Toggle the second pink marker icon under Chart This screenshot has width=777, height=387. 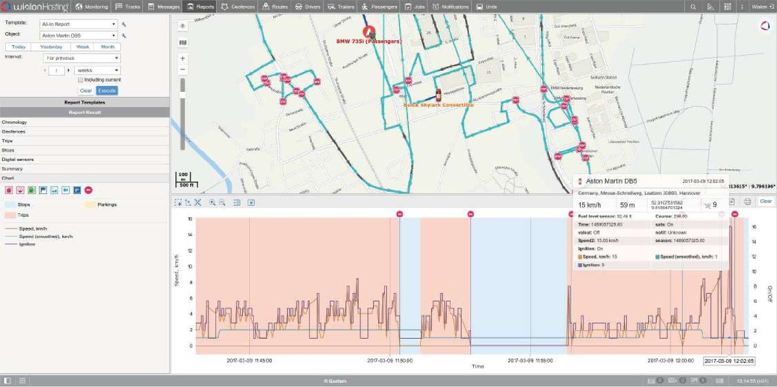tap(20, 190)
